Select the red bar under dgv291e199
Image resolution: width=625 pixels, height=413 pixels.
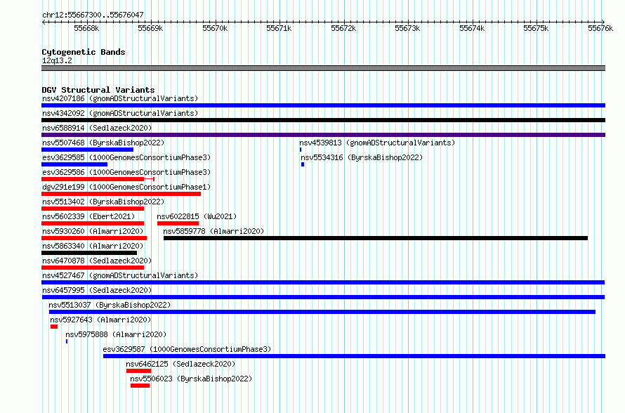[121, 194]
